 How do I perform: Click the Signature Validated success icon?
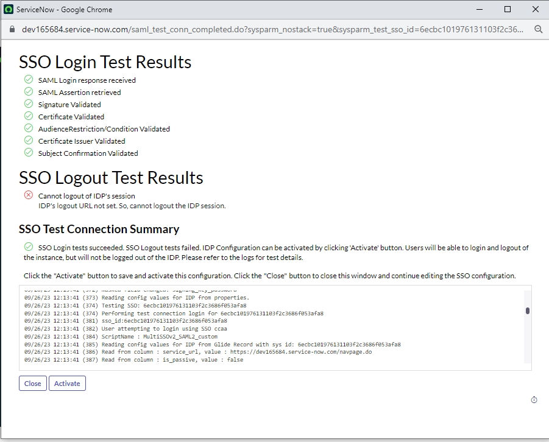point(28,103)
